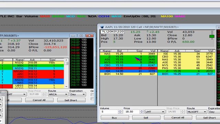Image resolution: width=220 pixels, height=124 pixels.
Task: Open the Expiration Day dropdown in left stock window
Action: pyautogui.click(x=78, y=94)
